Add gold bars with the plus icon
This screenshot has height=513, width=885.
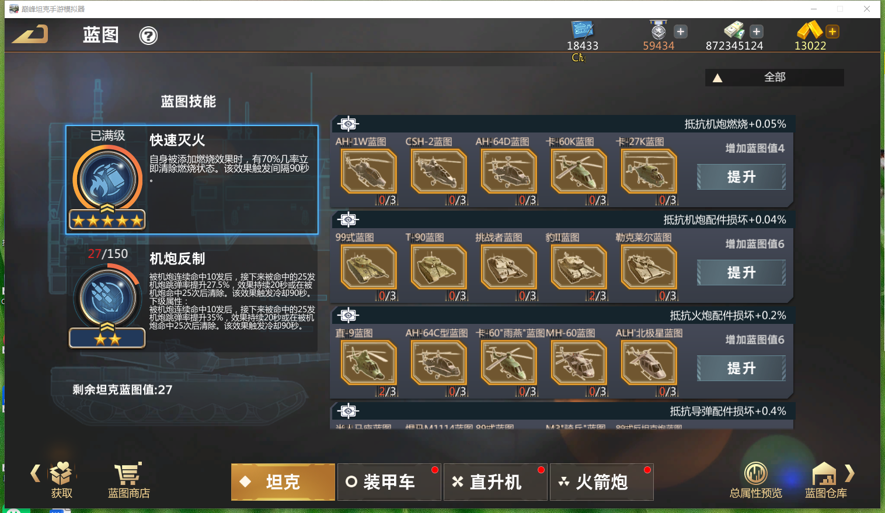pos(832,32)
